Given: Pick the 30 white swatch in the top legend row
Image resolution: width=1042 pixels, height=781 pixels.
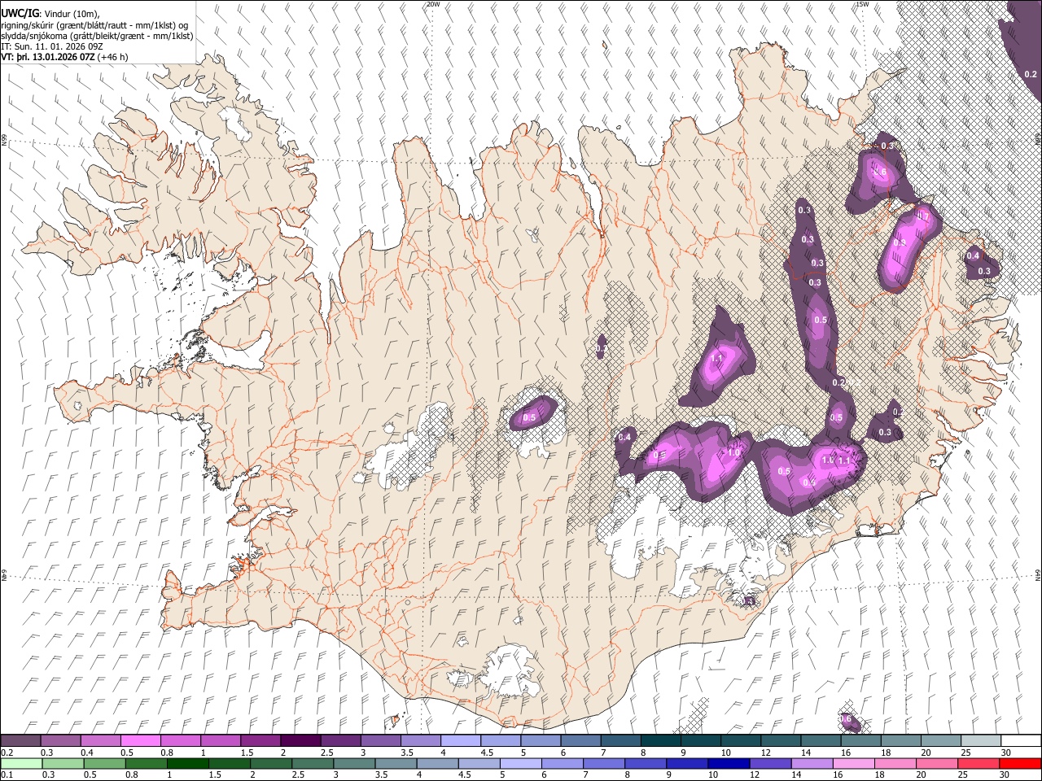Looking at the screenshot, I should coord(1021,740).
